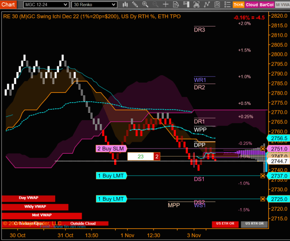Open the indicators icon
This screenshot has width=290, height=241.
point(196,5)
